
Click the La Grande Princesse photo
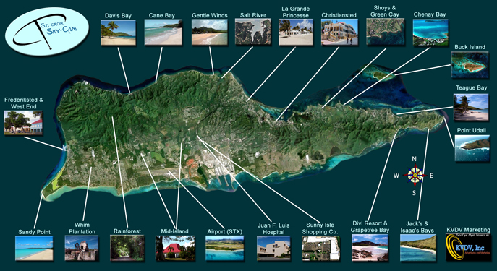(296, 32)
